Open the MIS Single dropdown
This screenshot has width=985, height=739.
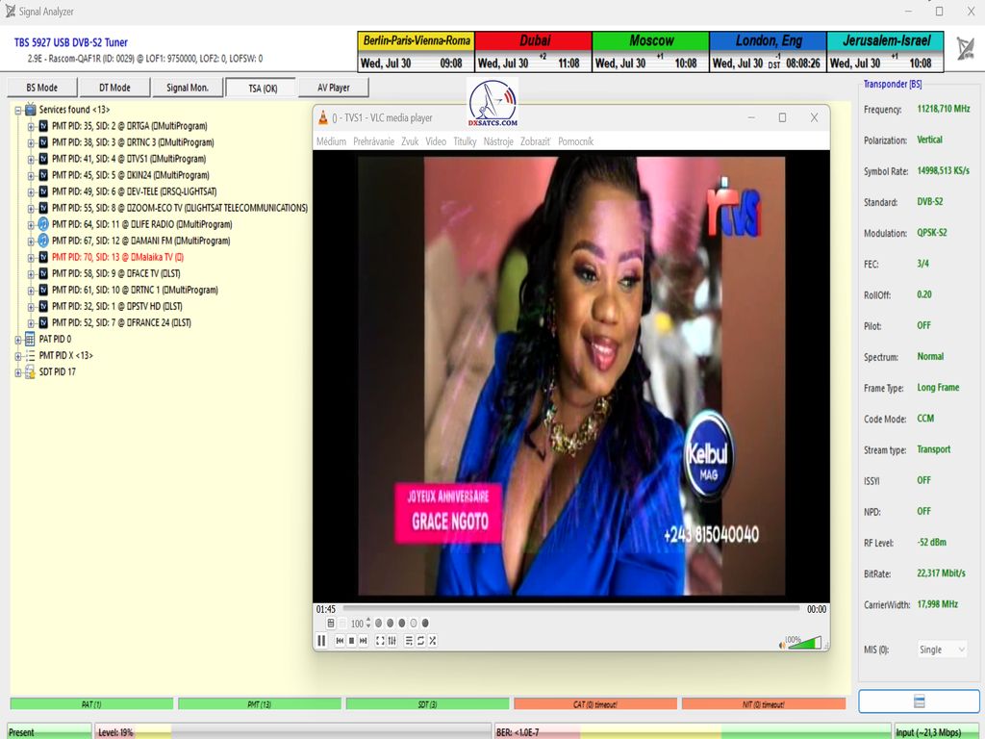(942, 650)
